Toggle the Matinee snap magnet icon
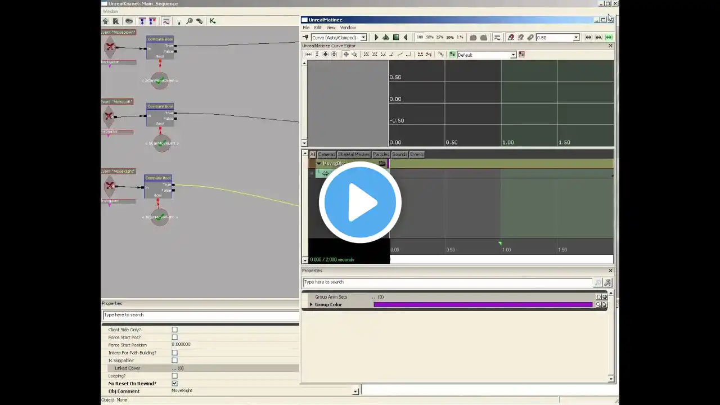The height and width of the screenshot is (405, 720). [x=511, y=38]
